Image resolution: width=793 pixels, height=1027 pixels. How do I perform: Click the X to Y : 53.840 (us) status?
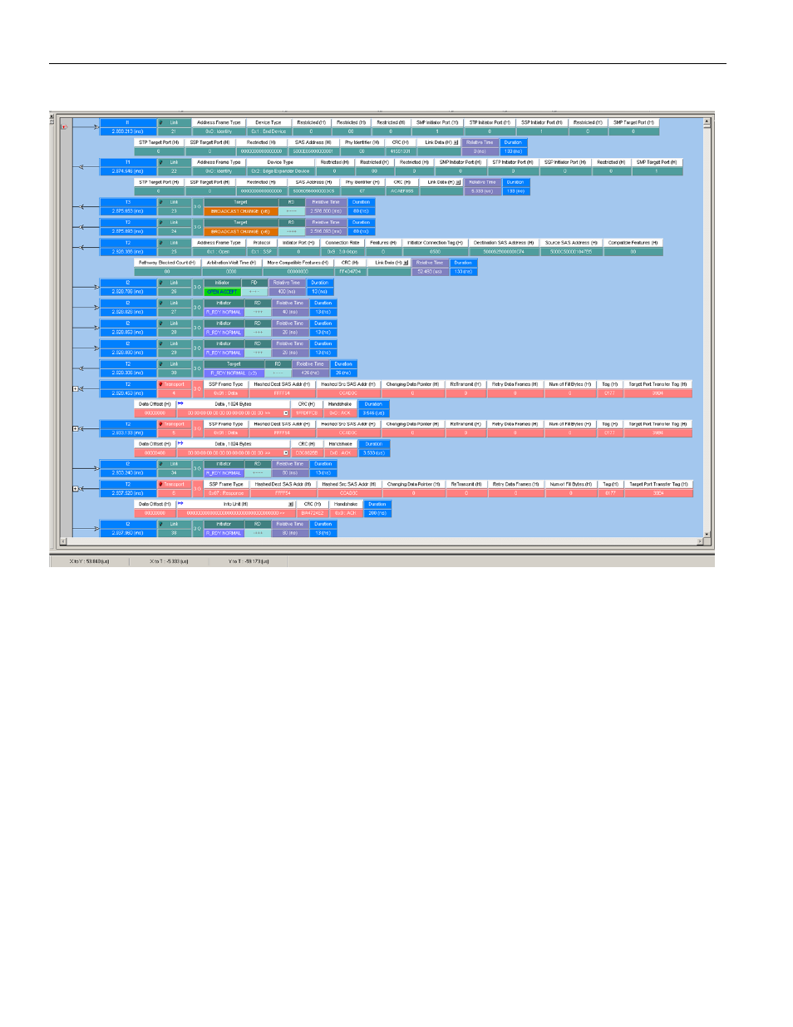click(x=90, y=561)
